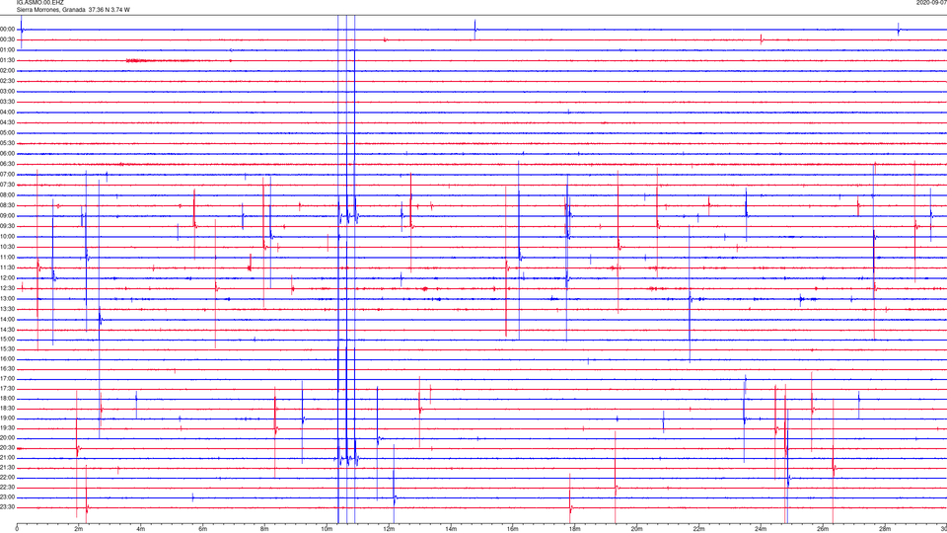The width and height of the screenshot is (947, 533).
Task: Select the 08:30 time row label
Action: coord(8,205)
